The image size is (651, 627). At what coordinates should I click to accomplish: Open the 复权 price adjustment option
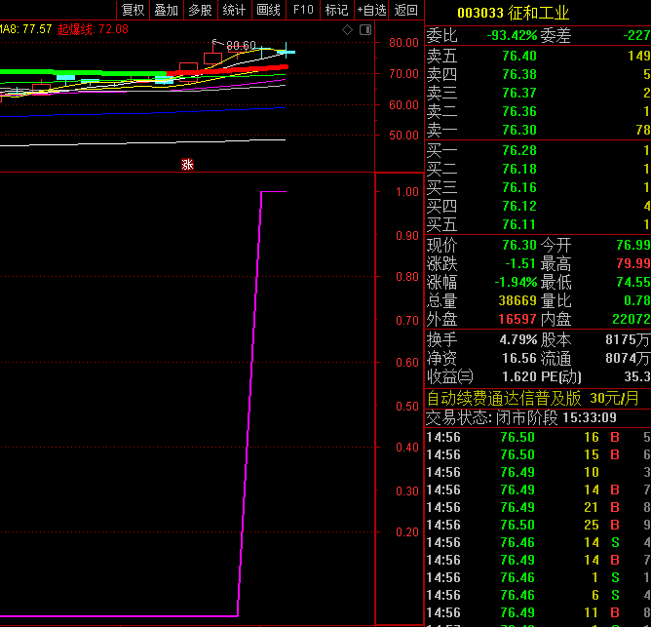pyautogui.click(x=133, y=10)
